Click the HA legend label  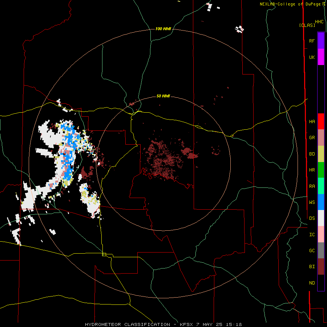312,122
